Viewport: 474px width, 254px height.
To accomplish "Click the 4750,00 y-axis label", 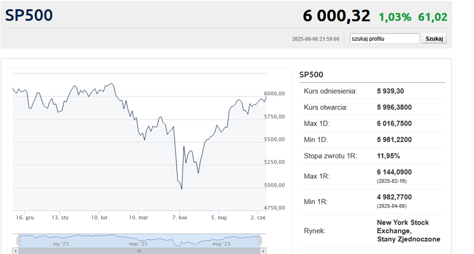I will 274,207.
